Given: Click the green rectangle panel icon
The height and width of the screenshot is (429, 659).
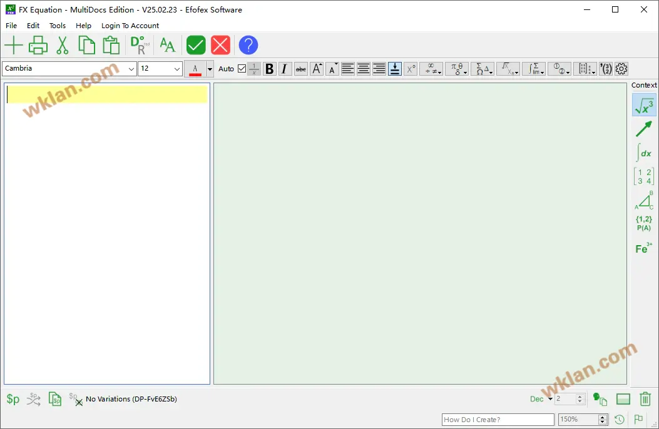Looking at the screenshot, I should point(623,399).
